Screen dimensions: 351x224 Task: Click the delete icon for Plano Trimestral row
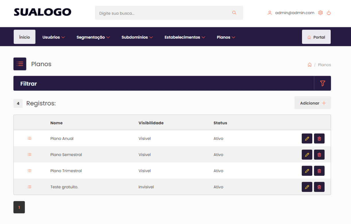(319, 171)
